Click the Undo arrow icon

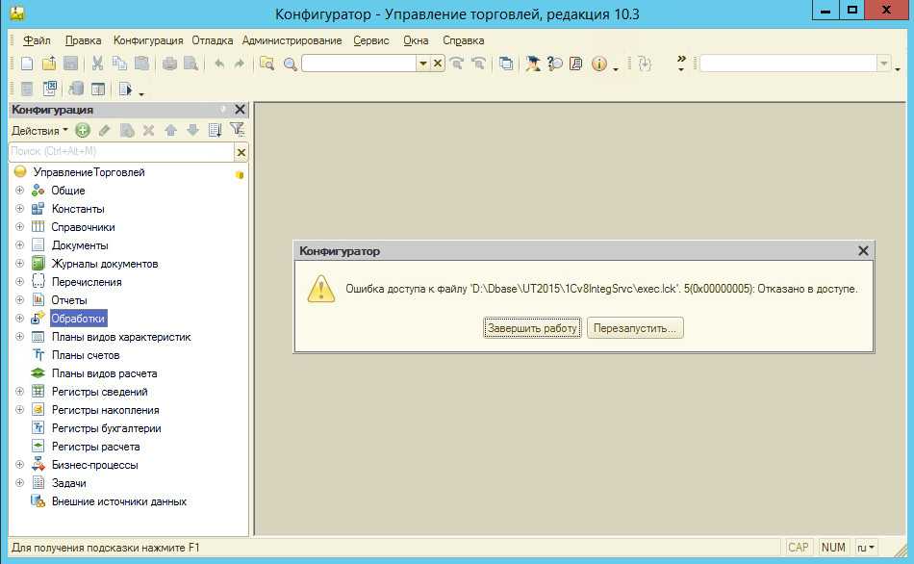click(219, 64)
